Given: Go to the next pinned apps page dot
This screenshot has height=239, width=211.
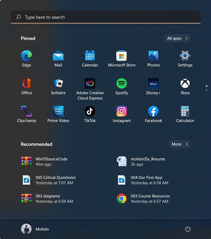Looking at the screenshot, I should [207, 90].
